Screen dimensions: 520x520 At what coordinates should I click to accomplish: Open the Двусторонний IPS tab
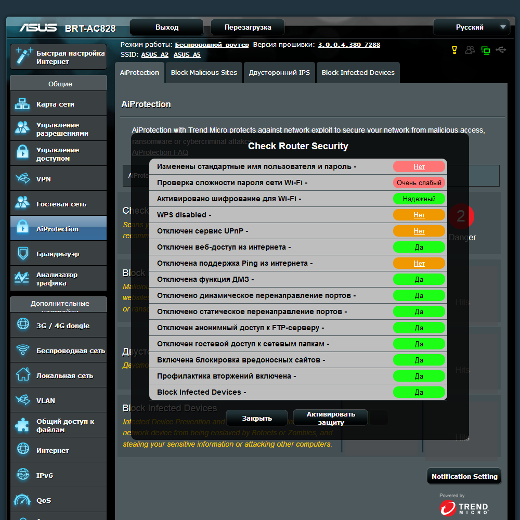tap(279, 73)
